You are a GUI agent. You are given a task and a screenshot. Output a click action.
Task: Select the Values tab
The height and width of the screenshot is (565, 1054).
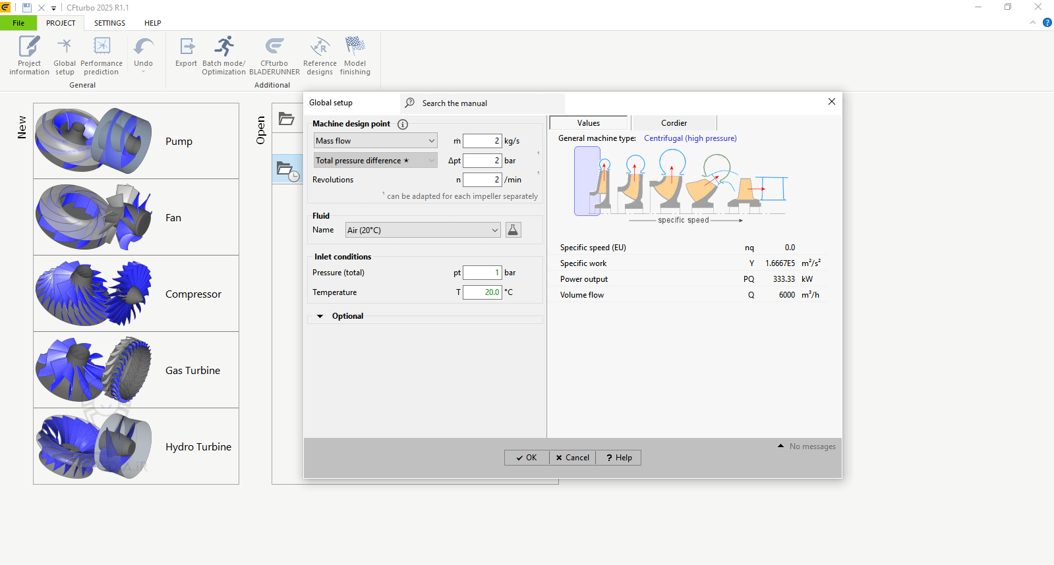point(589,123)
